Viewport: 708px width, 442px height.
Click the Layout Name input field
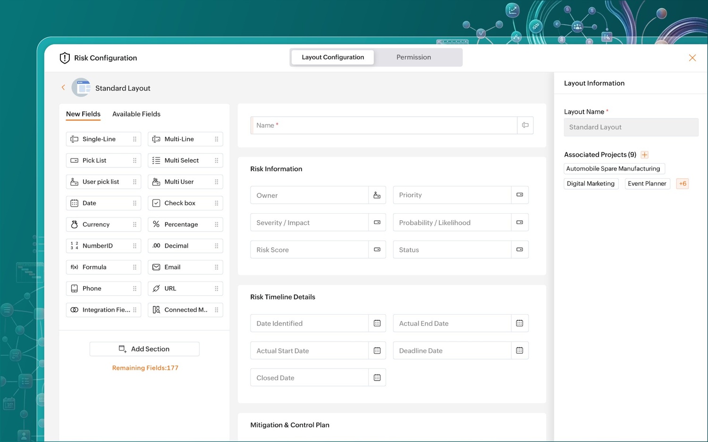click(631, 127)
